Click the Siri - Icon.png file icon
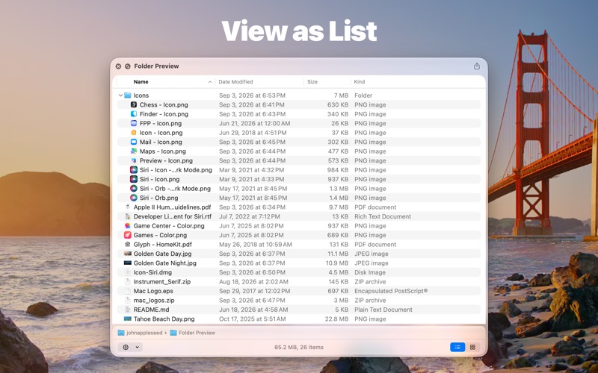 134,179
